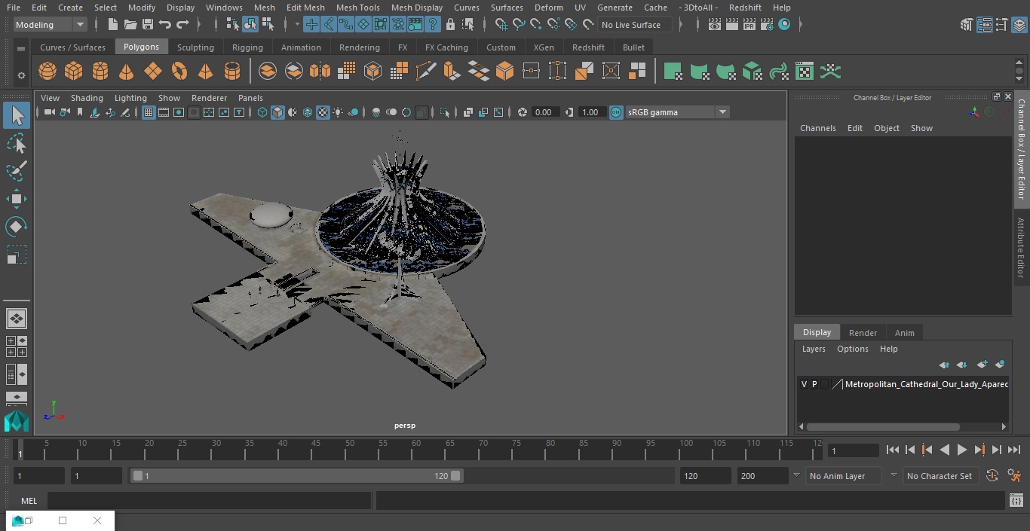The image size is (1030, 531).
Task: Click the open scene folder icon
Action: click(x=130, y=25)
